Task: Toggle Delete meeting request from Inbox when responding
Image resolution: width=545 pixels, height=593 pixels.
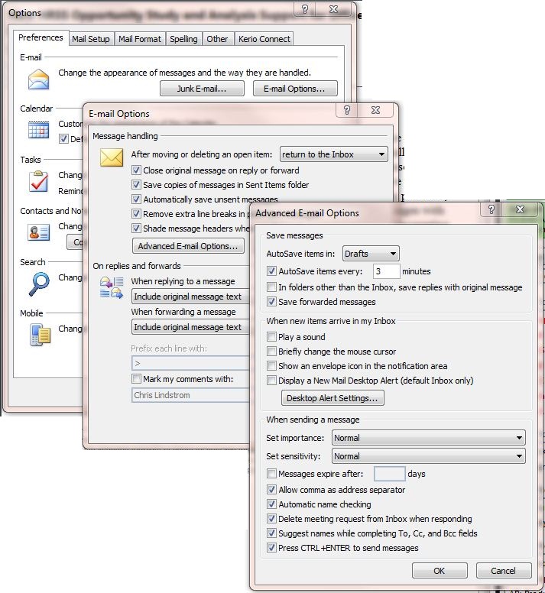Action: coord(271,519)
